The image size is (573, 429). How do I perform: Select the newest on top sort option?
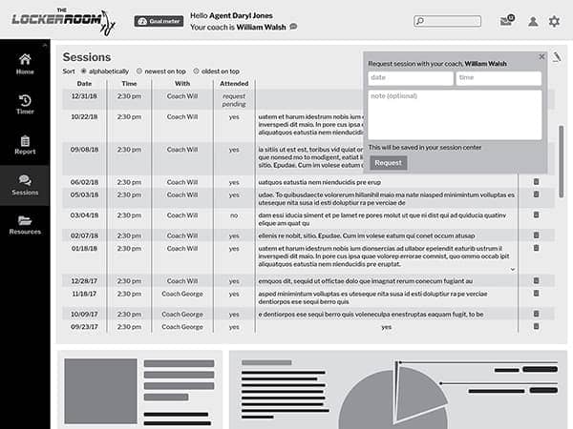139,71
